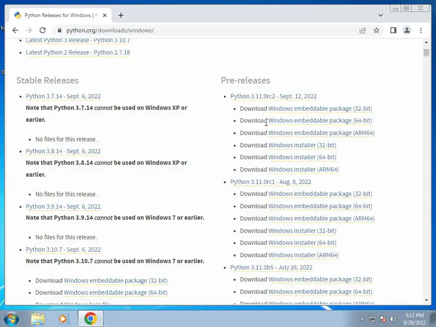Show hidden system tray icons

[x=362, y=319]
